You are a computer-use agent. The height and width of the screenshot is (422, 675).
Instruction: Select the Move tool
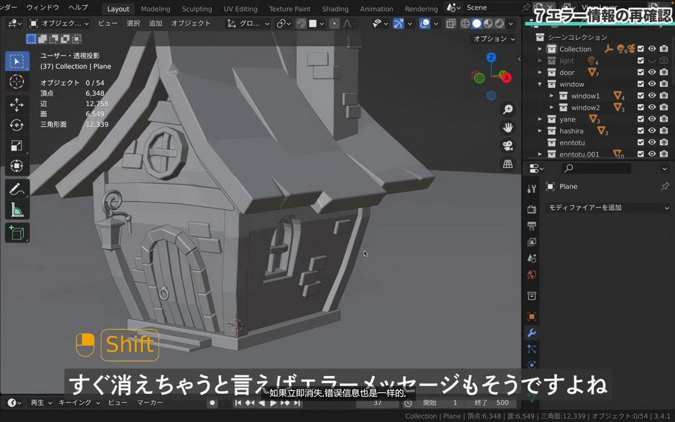[x=17, y=105]
